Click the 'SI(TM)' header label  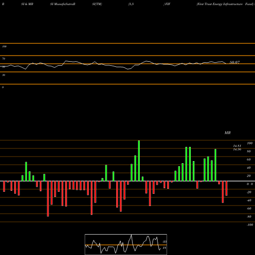pyautogui.click(x=97, y=4)
